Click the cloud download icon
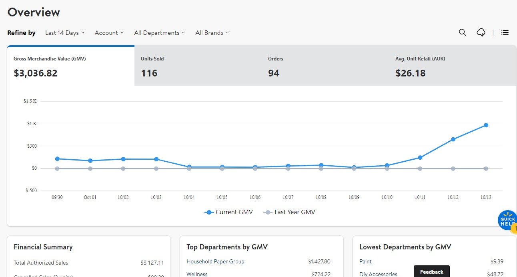 pyautogui.click(x=481, y=33)
